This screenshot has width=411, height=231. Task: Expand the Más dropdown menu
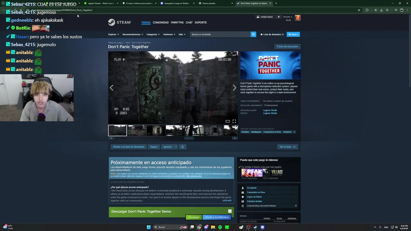click(182, 34)
